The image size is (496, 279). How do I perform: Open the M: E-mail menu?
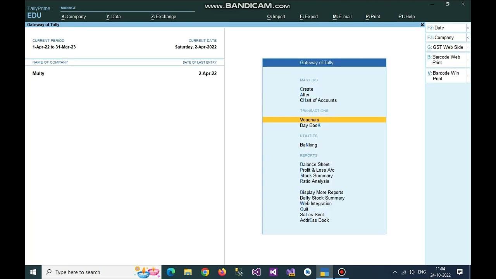pyautogui.click(x=342, y=17)
